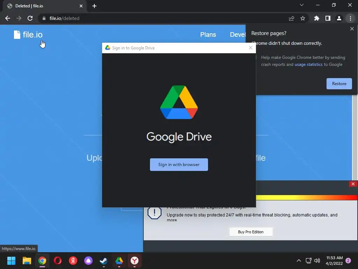The width and height of the screenshot is (358, 269).
Task: Close the 'Deleted | file.io' tab
Action: click(x=81, y=6)
